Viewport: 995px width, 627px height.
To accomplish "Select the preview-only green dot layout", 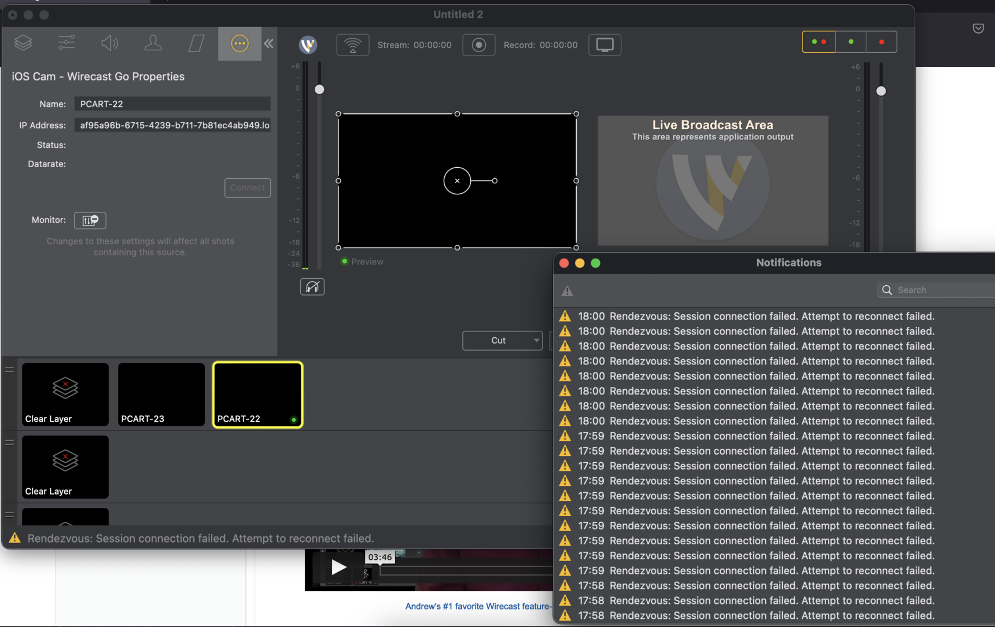I will 850,42.
